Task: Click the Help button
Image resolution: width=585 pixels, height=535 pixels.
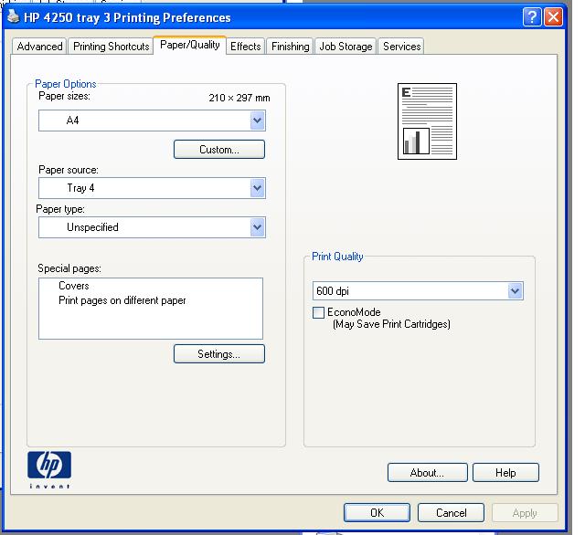Action: coord(505,472)
